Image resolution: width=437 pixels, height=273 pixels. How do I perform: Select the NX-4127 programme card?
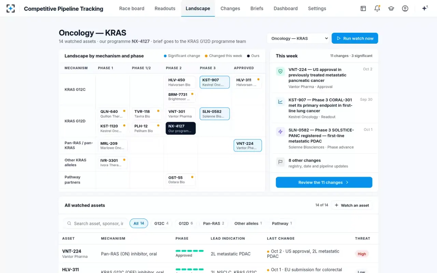[x=181, y=128]
